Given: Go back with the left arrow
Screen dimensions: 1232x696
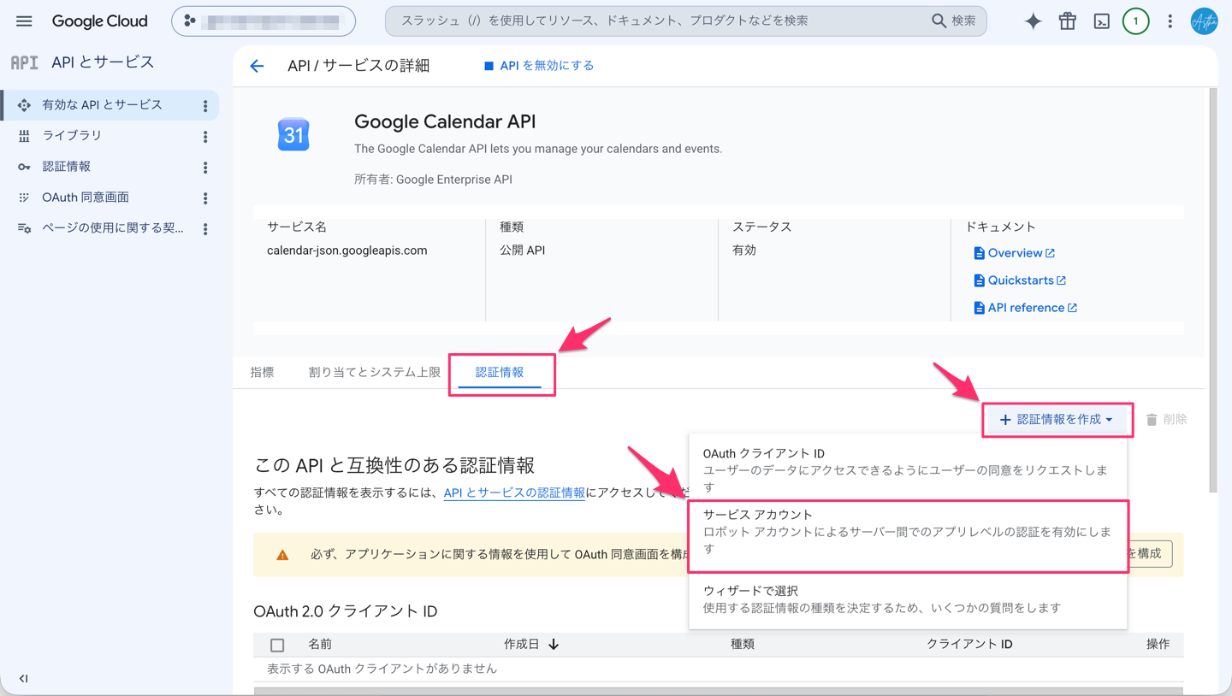Looking at the screenshot, I should [257, 66].
